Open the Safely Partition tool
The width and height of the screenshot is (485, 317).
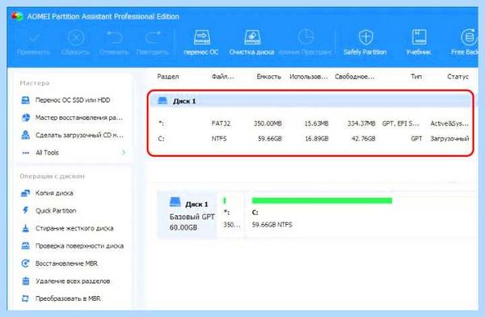tap(365, 43)
